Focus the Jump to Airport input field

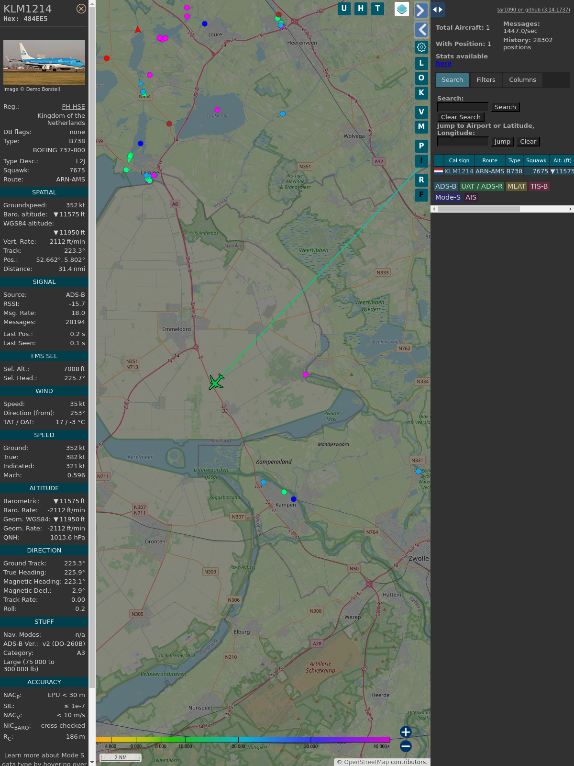(x=463, y=141)
